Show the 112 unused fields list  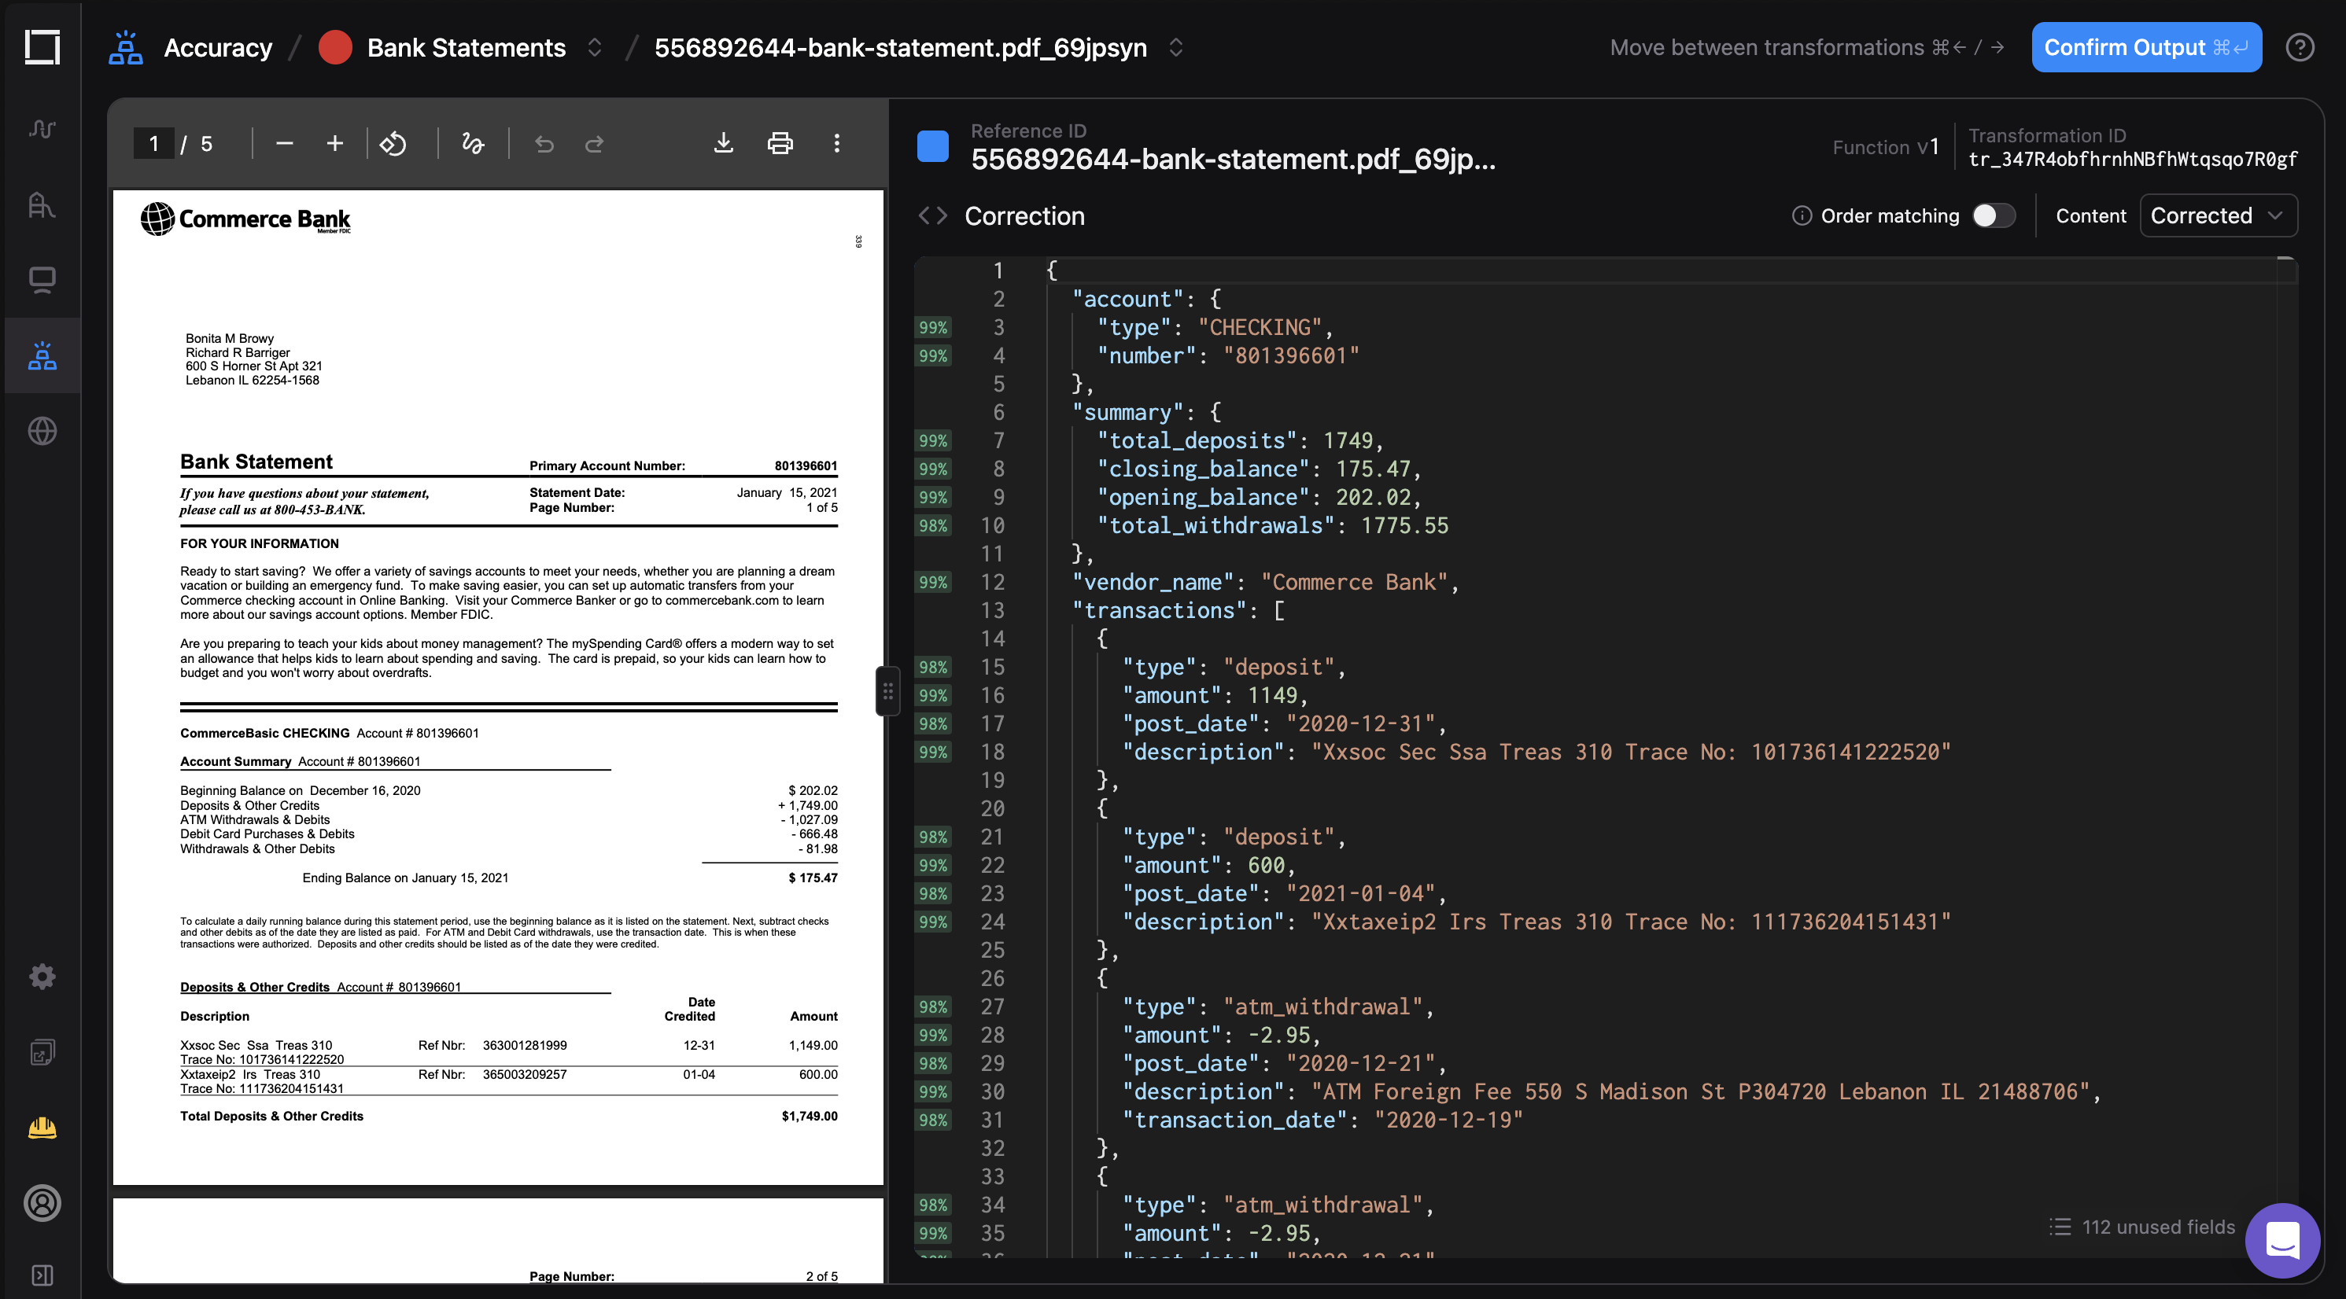tap(2142, 1226)
